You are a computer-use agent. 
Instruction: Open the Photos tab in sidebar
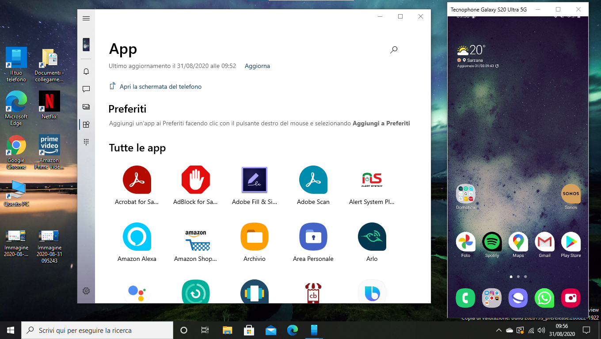click(86, 107)
